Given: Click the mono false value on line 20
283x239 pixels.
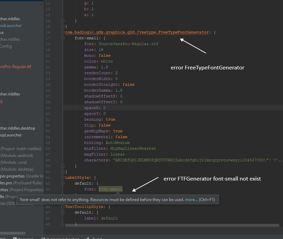Looking at the screenshot, I should 104,55.
